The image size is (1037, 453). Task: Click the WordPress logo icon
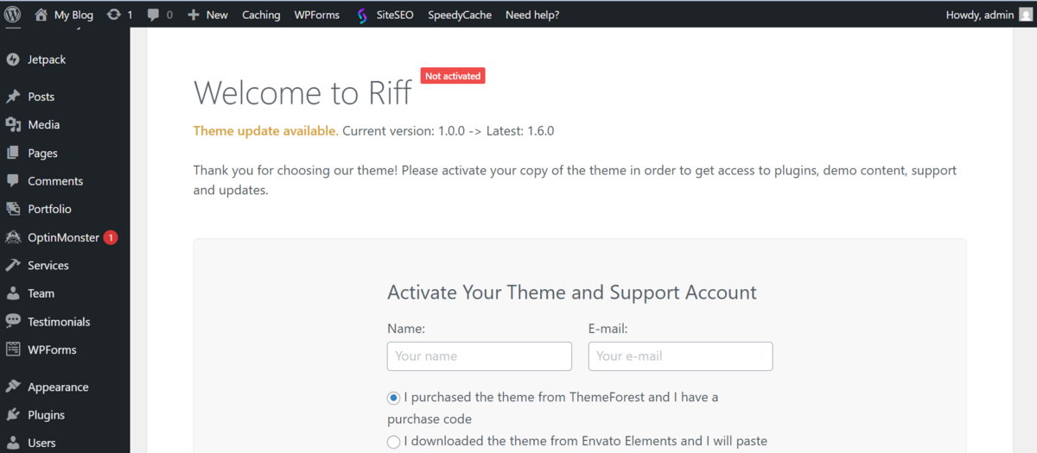click(13, 15)
